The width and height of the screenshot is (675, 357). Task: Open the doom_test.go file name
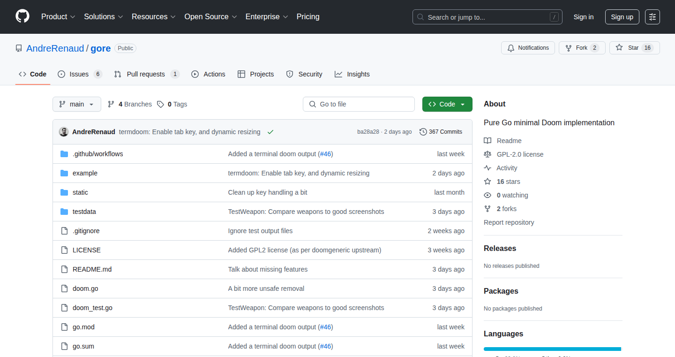point(92,308)
